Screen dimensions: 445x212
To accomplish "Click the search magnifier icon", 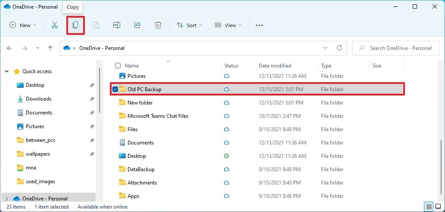I will click(361, 48).
